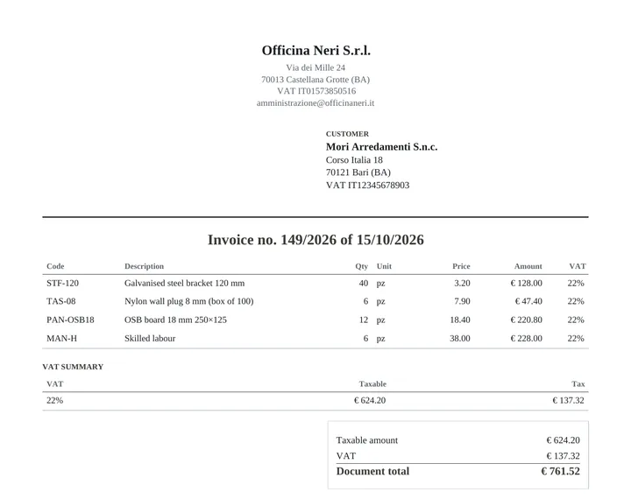Click the Price column header

461,266
